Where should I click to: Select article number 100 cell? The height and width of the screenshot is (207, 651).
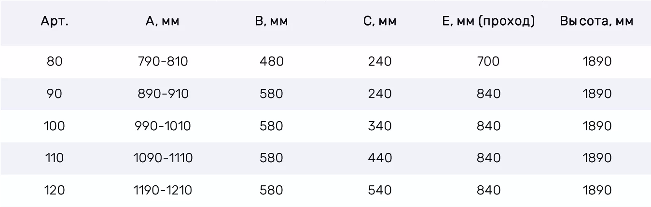(55, 126)
